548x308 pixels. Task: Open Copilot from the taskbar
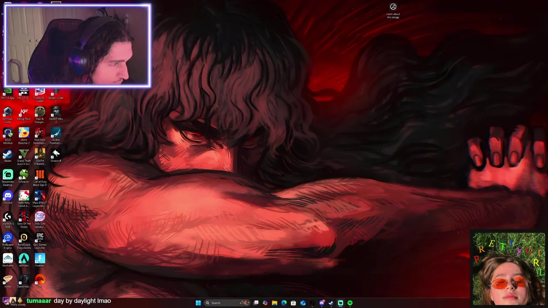tap(265, 303)
